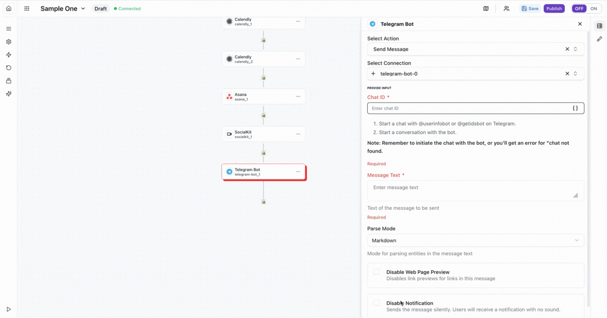This screenshot has height=318, width=607.
Task: Check Disable Web Page Preview checkbox
Action: [x=376, y=272]
